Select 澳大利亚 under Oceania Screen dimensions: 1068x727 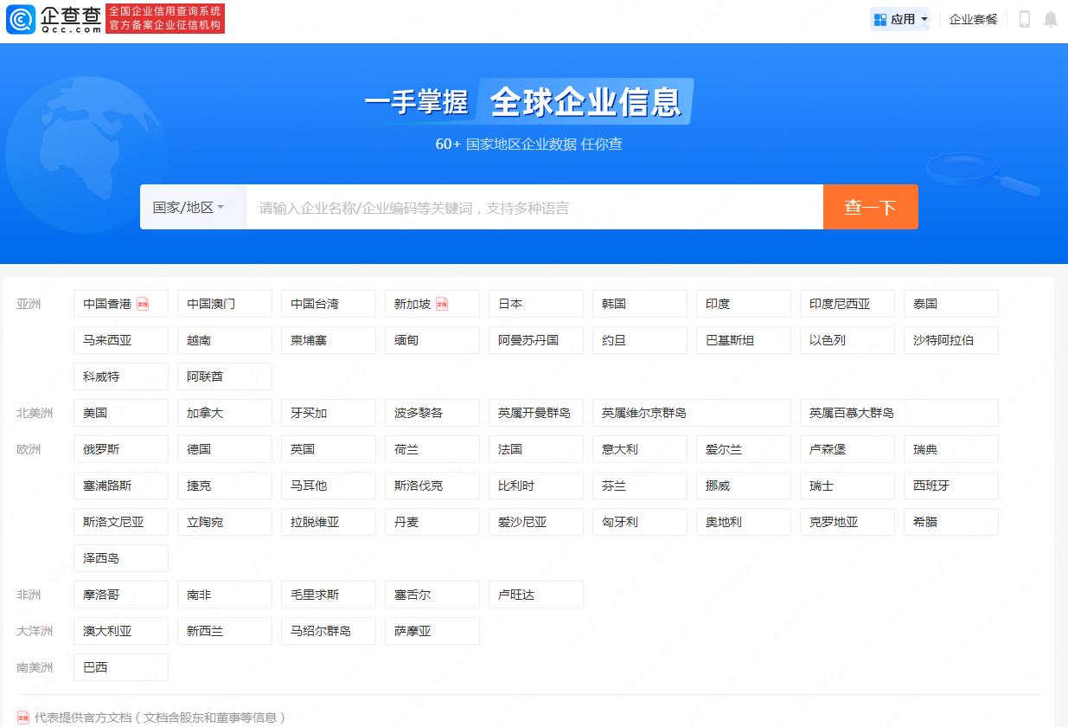(120, 631)
